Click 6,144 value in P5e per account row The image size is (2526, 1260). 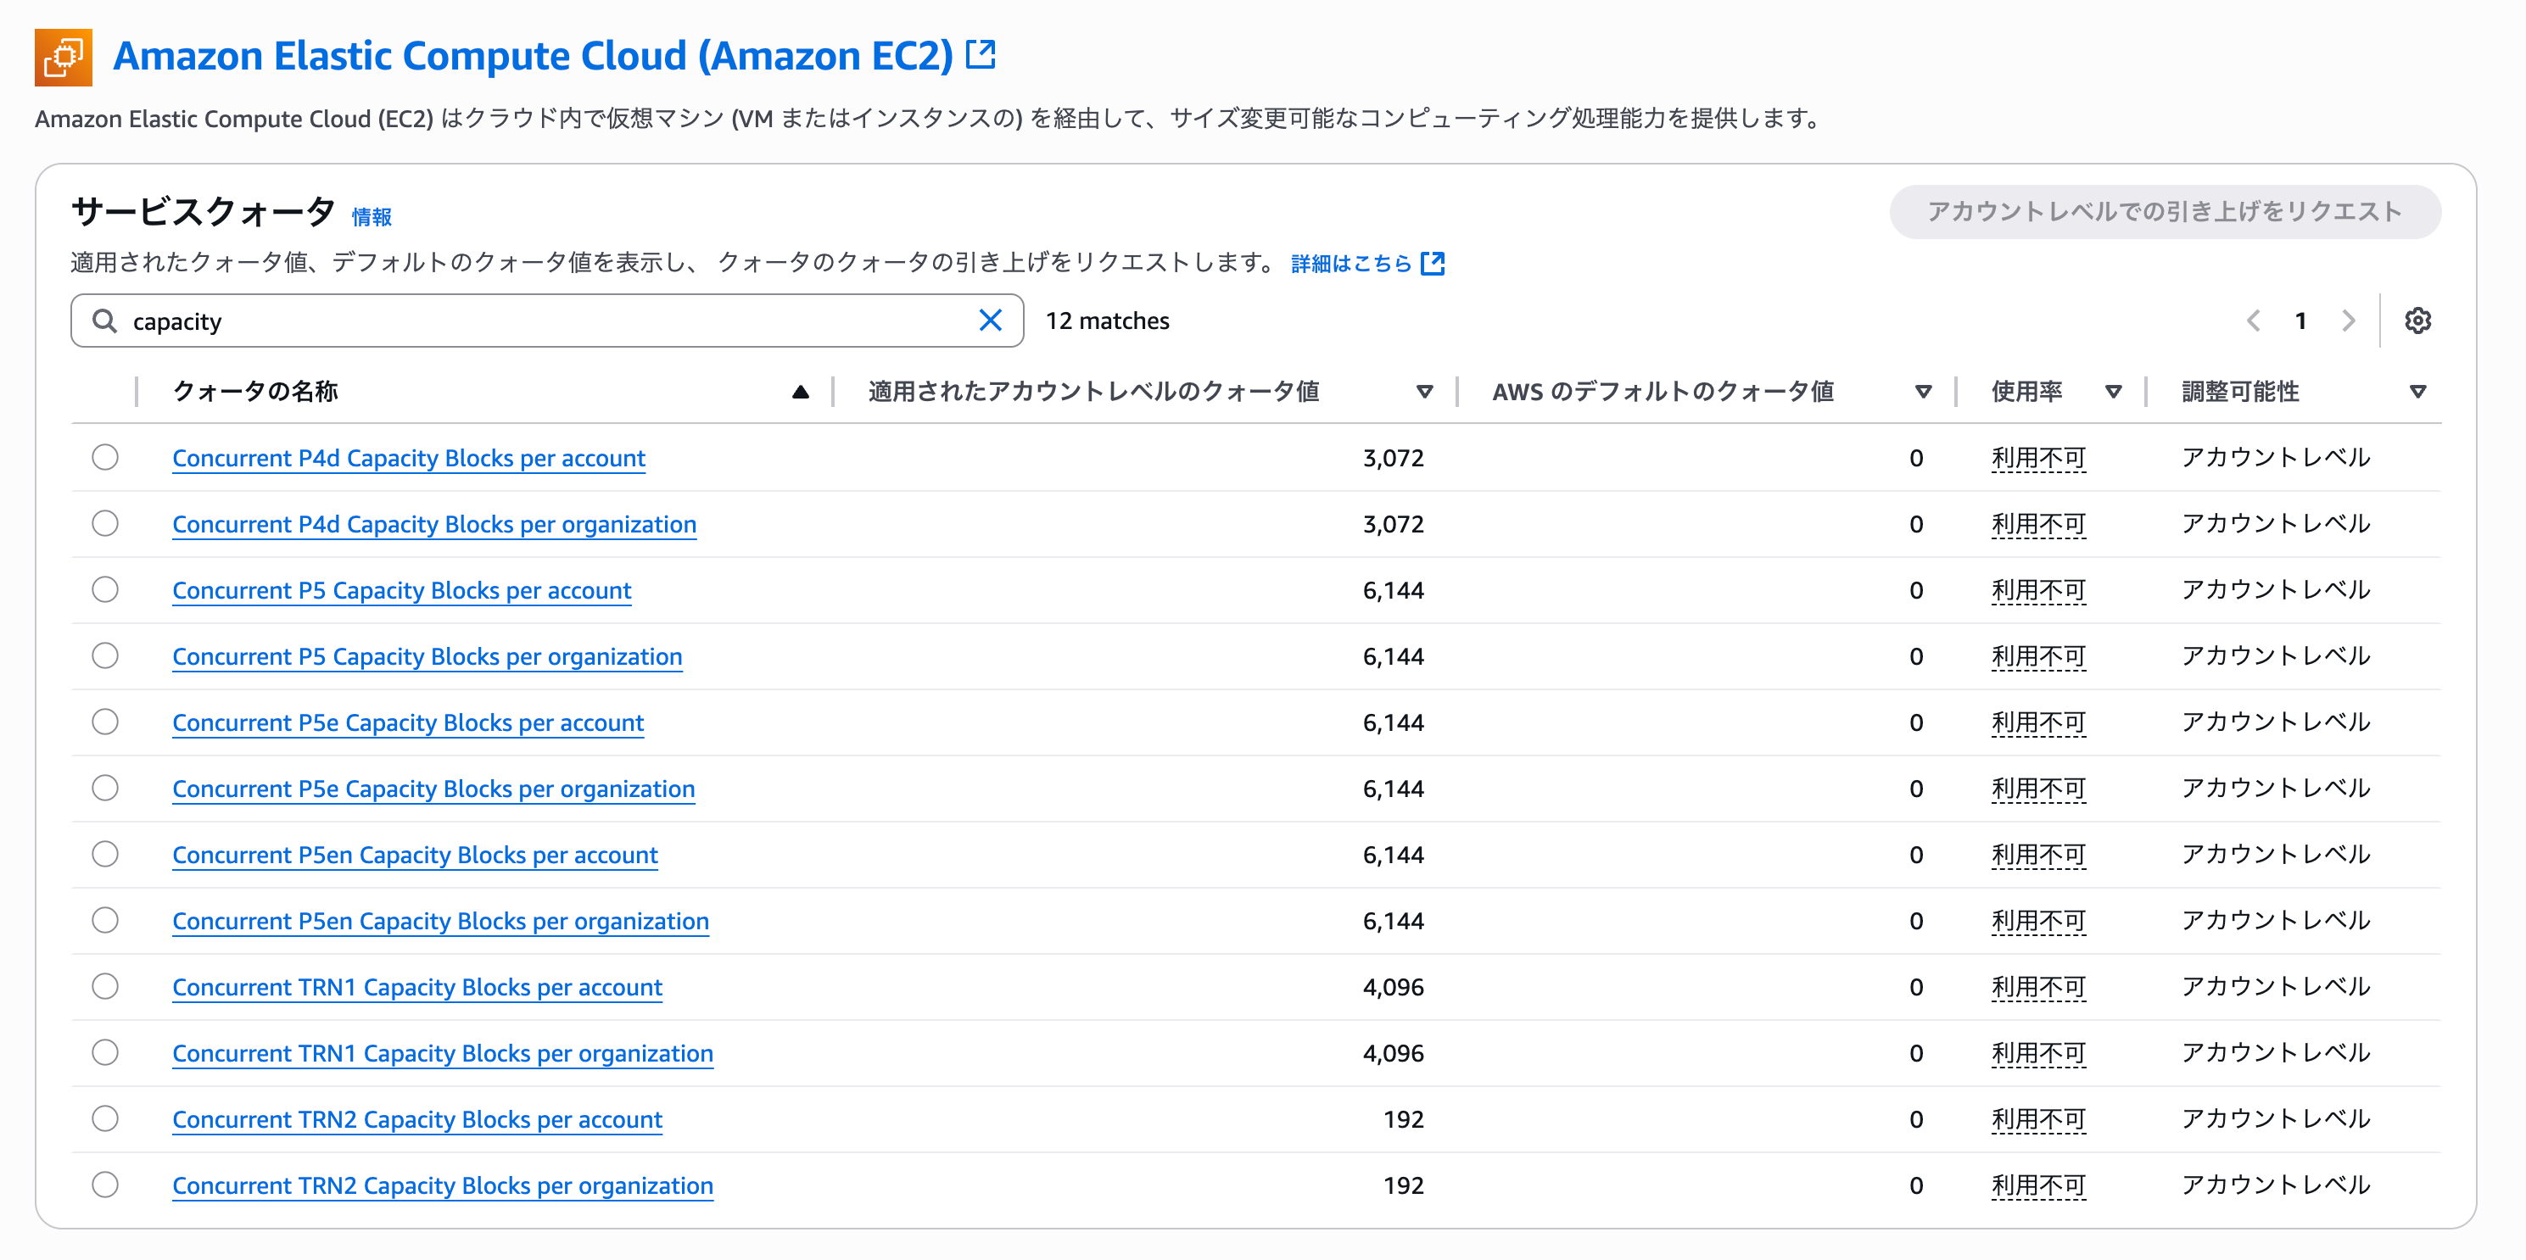click(1393, 722)
